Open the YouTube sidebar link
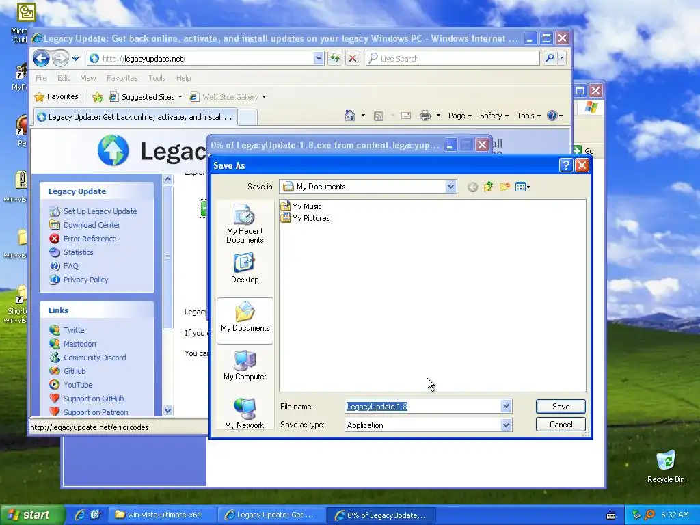The width and height of the screenshot is (700, 525). (x=78, y=385)
